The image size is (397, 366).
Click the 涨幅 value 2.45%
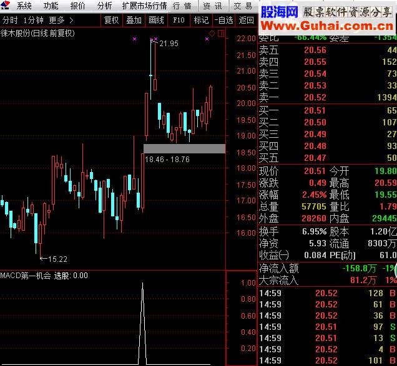pos(314,195)
